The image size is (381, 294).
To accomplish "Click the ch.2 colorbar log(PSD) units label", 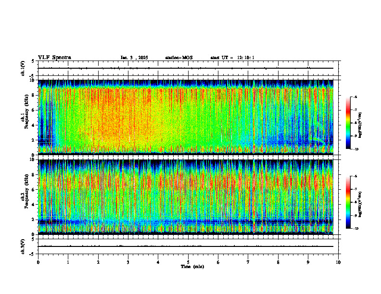I will (361, 205).
